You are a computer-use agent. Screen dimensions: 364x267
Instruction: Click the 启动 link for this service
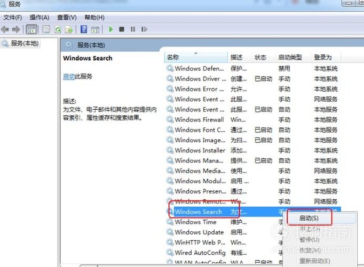[69, 76]
